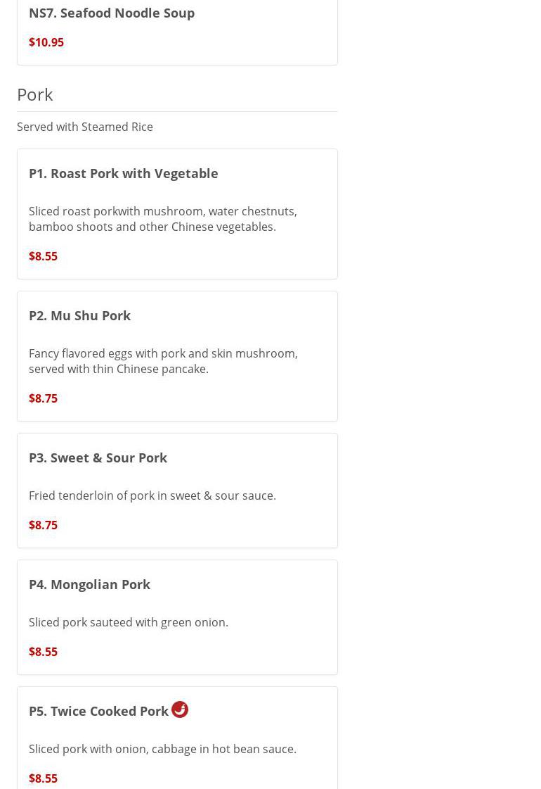The image size is (541, 789).
Task: Click the $8.75 price under Mu Shu Pork
Action: [44, 398]
